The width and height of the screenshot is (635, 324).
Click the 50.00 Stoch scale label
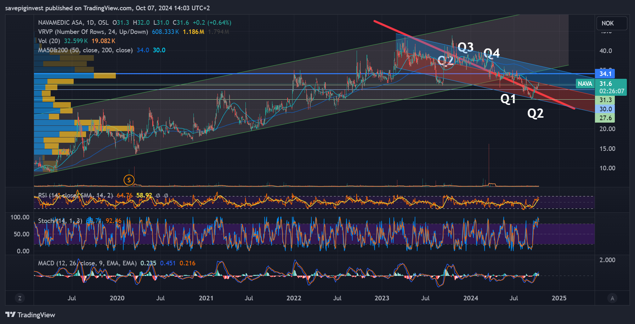pos(22,234)
